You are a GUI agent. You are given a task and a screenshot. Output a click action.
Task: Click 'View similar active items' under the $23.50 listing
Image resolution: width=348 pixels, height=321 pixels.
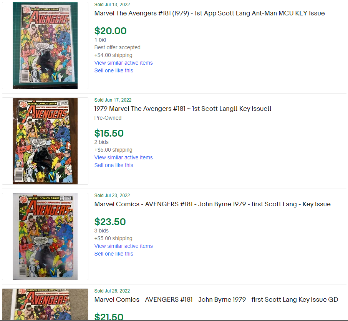[123, 246]
